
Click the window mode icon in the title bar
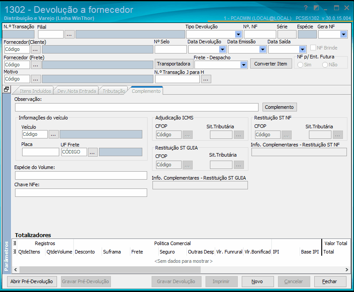click(316, 8)
